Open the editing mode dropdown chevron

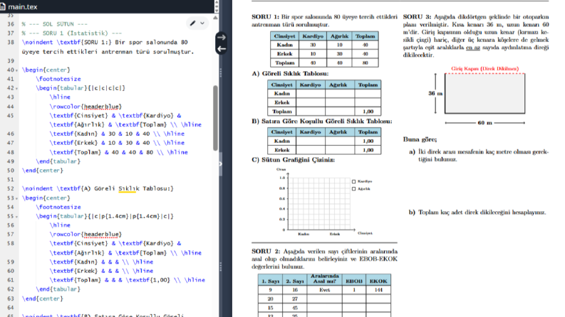(x=202, y=23)
